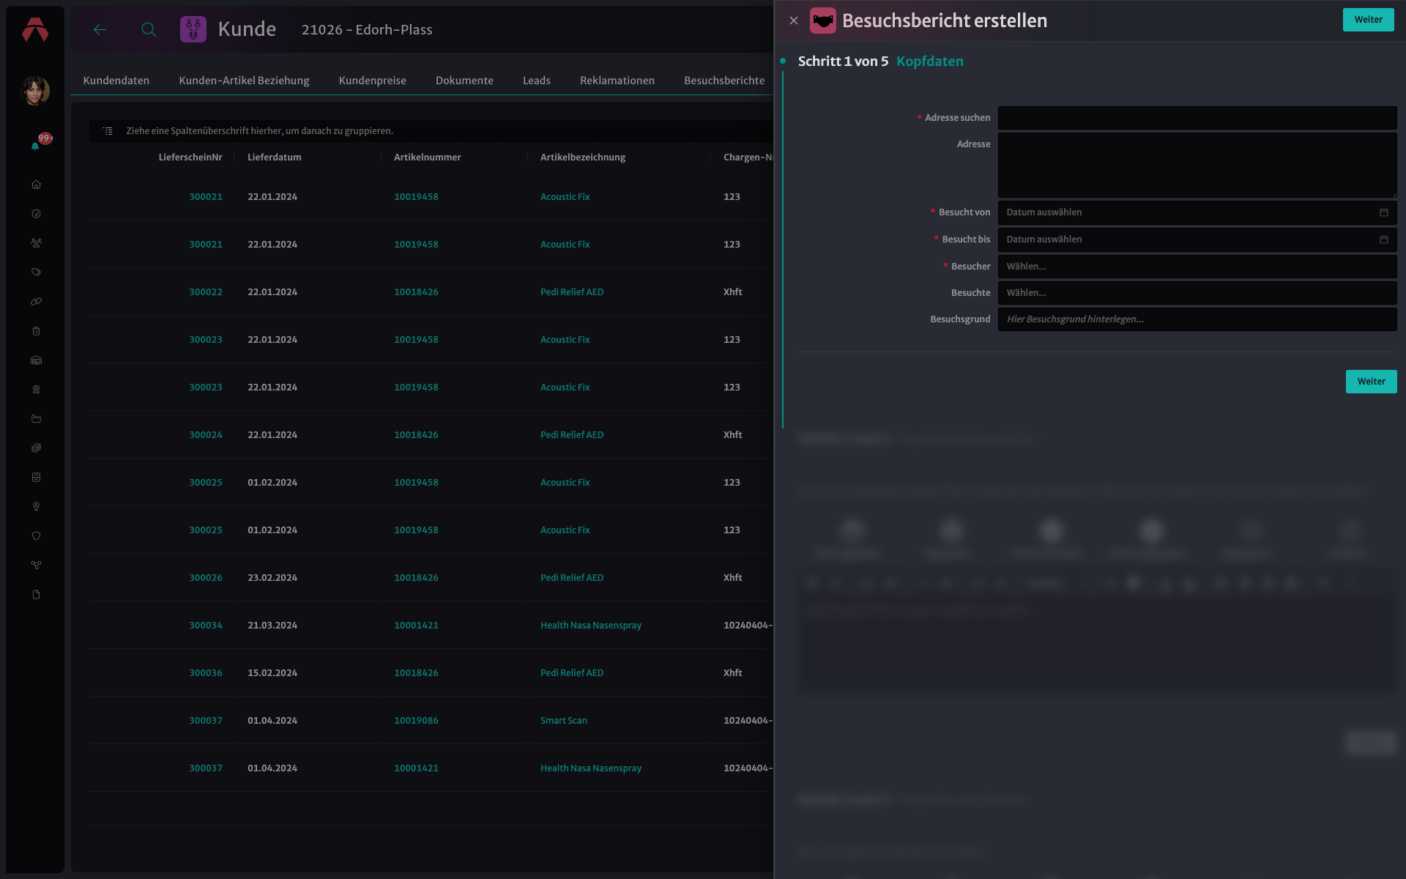The width and height of the screenshot is (1406, 879).
Task: Click customer title 21026 - Edorh-Plass
Action: pos(367,30)
